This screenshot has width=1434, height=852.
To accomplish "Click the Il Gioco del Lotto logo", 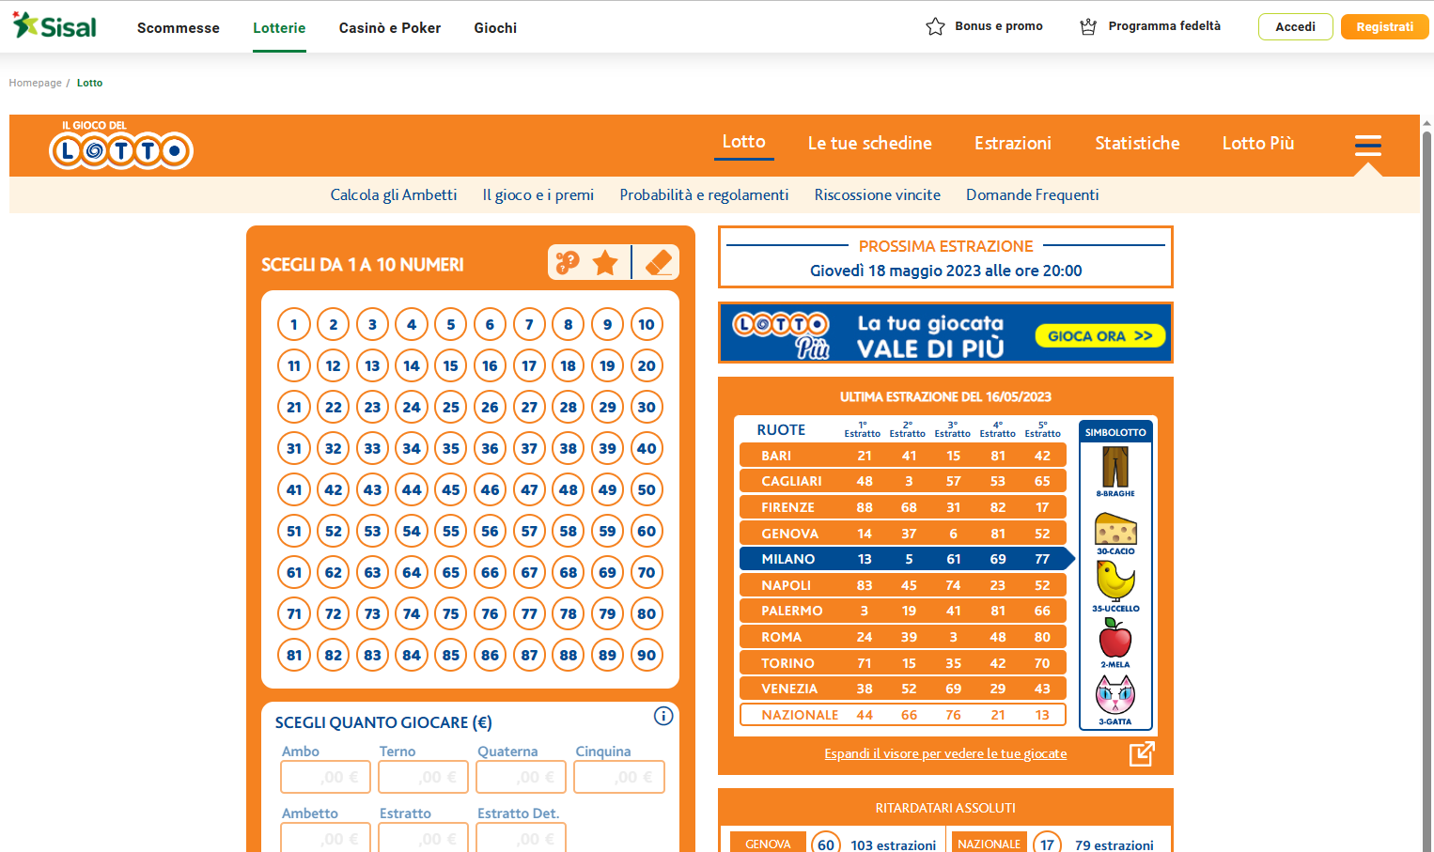I will pyautogui.click(x=121, y=146).
